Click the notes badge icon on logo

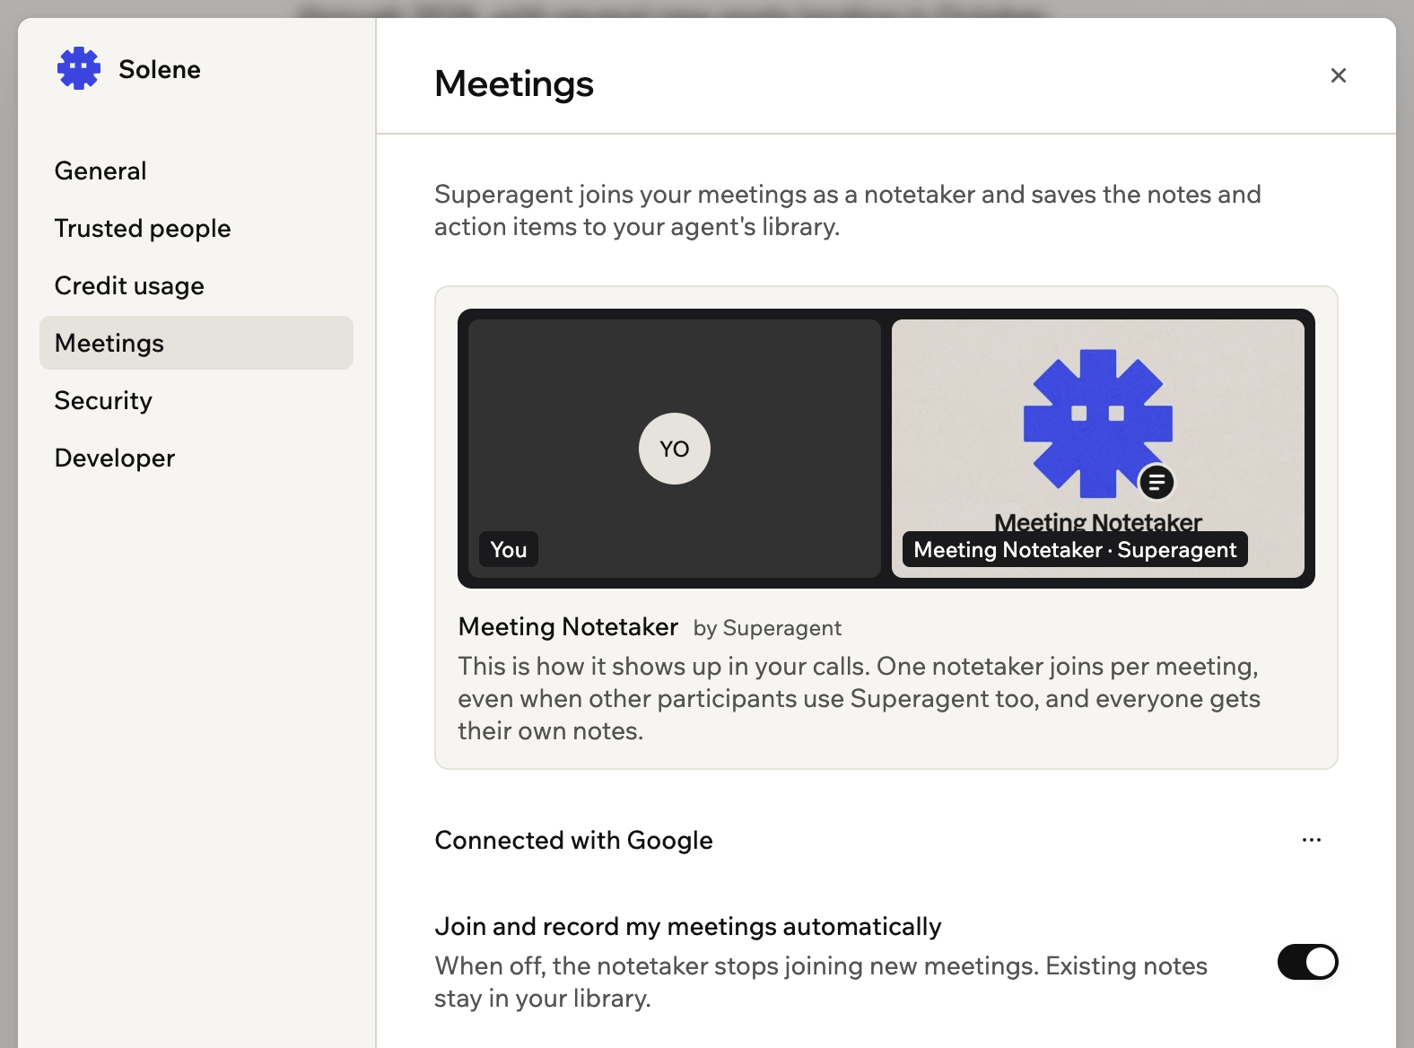click(x=1157, y=483)
